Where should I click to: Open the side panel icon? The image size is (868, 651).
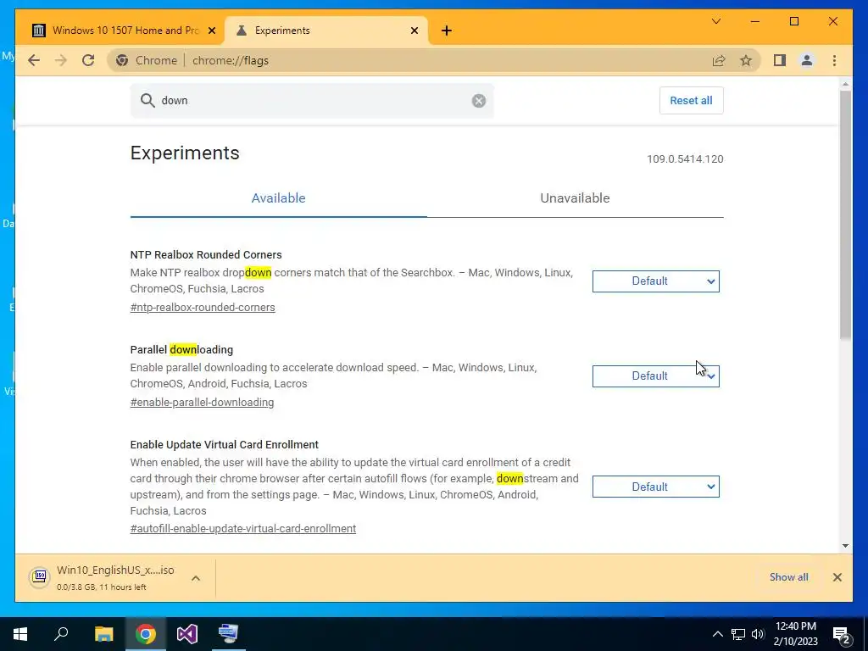780,60
